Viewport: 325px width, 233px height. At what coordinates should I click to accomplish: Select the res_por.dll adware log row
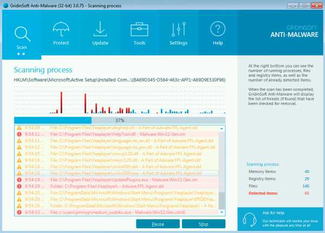pyautogui.click(x=116, y=148)
